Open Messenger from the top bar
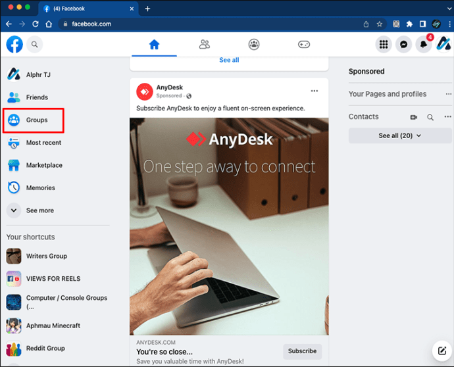 coord(403,44)
